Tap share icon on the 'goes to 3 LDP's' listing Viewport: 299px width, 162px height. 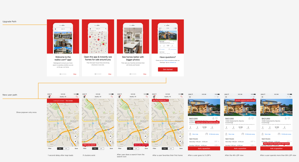point(213,118)
